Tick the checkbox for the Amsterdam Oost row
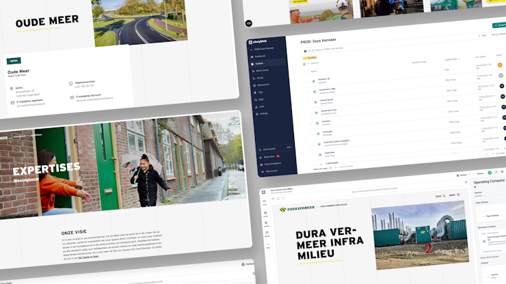The height and width of the screenshot is (284, 506). tap(310, 113)
